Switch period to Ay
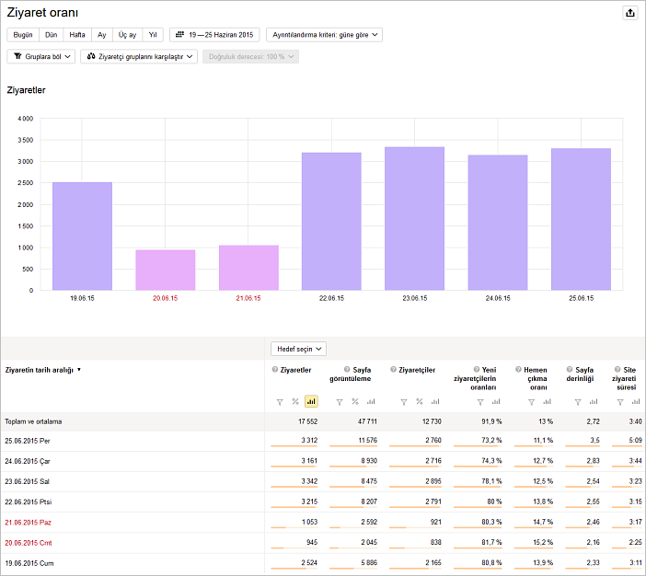Image resolution: width=646 pixels, height=576 pixels. coord(102,35)
